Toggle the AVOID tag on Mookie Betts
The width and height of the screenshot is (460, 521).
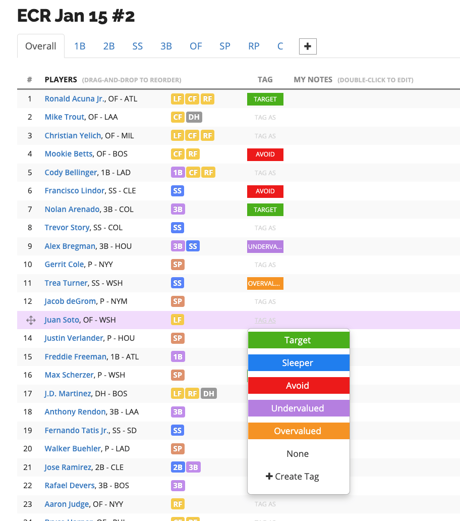point(265,154)
